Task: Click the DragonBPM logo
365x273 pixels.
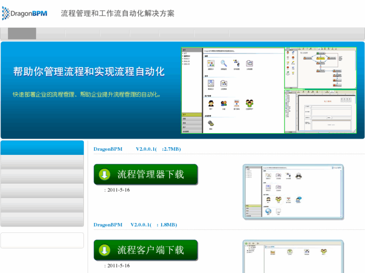Action: click(25, 13)
